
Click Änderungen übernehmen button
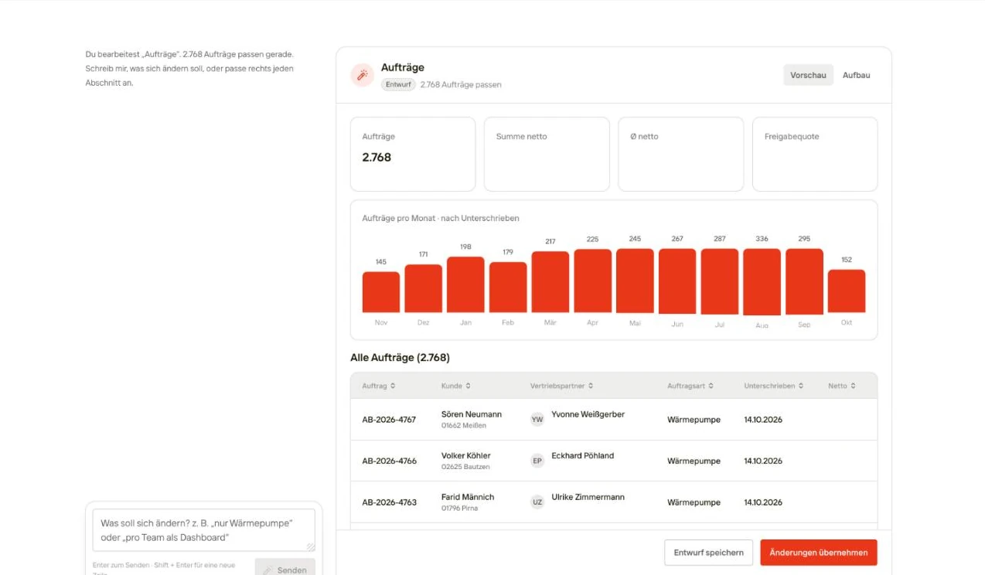(x=818, y=553)
